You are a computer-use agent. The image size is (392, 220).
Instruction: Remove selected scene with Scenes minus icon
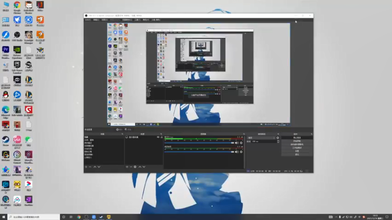90,167
